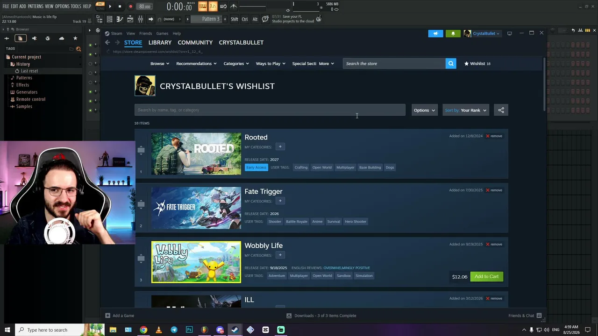Open Friends & Chat icon in Steam
598x336 pixels.
click(539, 315)
